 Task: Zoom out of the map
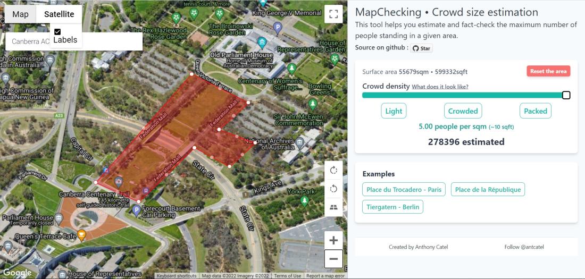[x=333, y=259]
